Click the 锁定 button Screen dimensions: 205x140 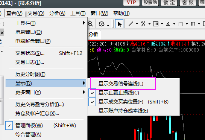pos(169,3)
